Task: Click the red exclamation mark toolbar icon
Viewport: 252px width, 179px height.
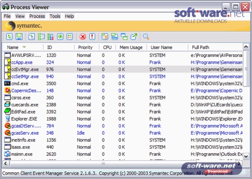Action: click(x=92, y=37)
